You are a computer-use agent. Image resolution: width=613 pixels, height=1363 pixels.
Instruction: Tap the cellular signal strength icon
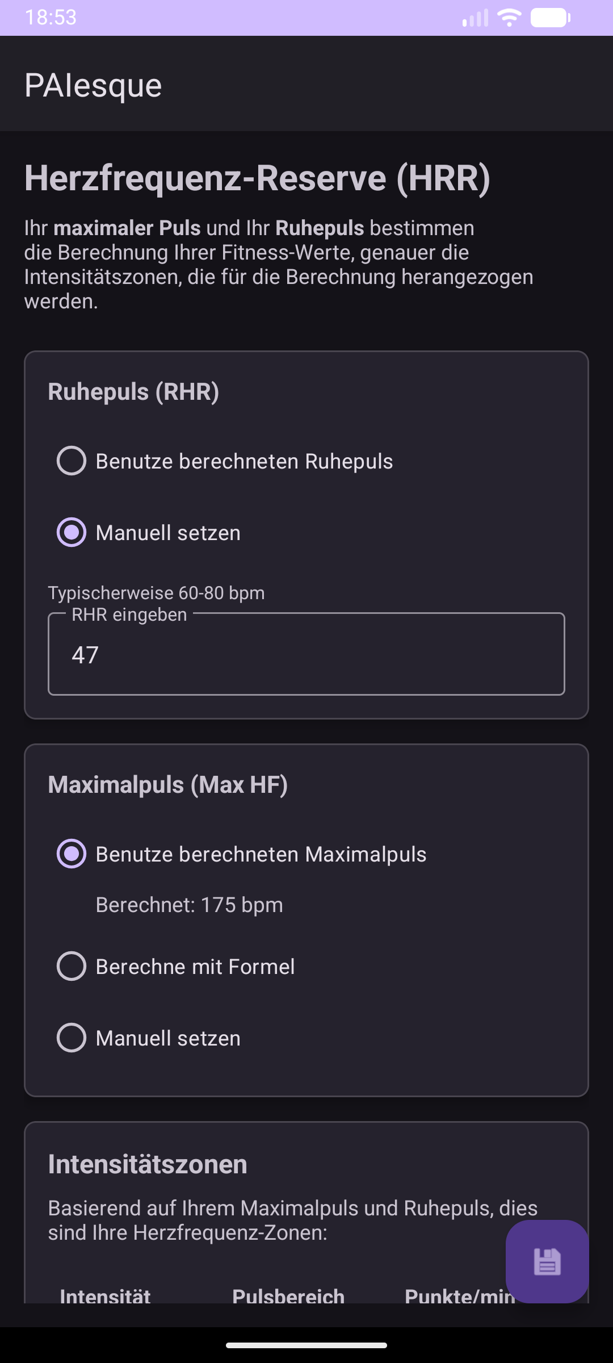(x=475, y=18)
